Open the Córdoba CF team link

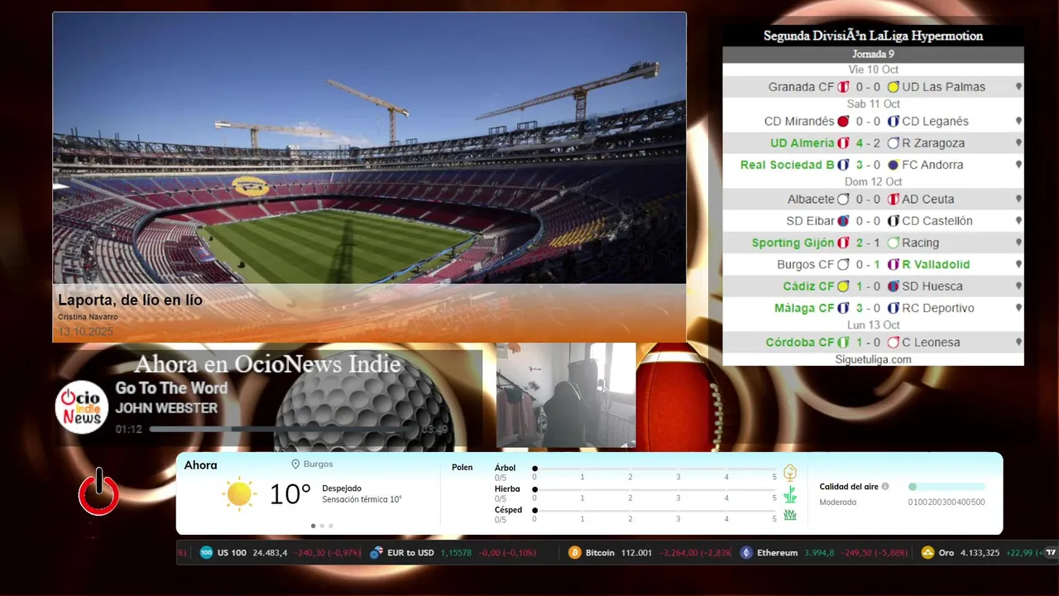pyautogui.click(x=800, y=343)
